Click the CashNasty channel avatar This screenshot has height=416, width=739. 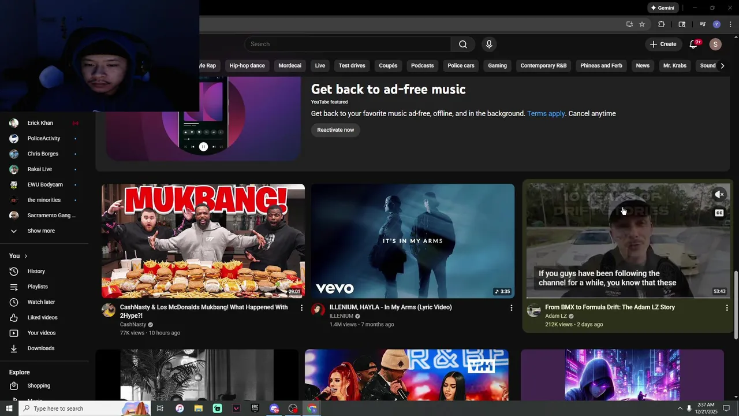pyautogui.click(x=109, y=310)
